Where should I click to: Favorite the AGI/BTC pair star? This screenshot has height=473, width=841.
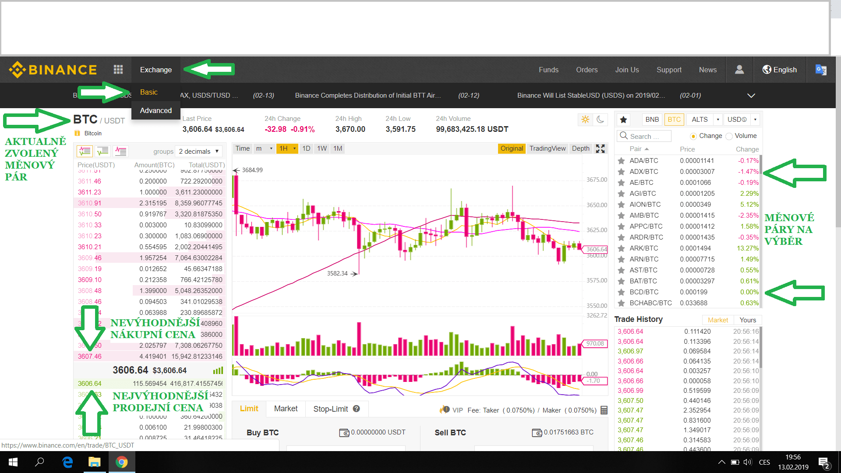click(621, 194)
